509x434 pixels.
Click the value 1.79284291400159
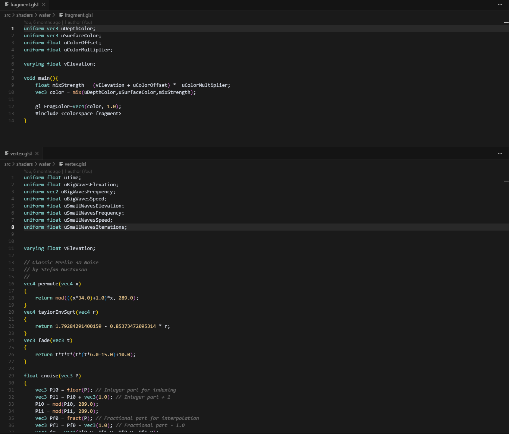[78, 326]
